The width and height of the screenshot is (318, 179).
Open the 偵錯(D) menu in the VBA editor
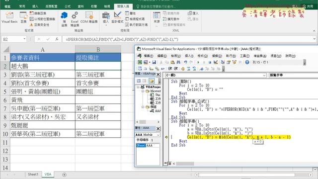pos(217,56)
